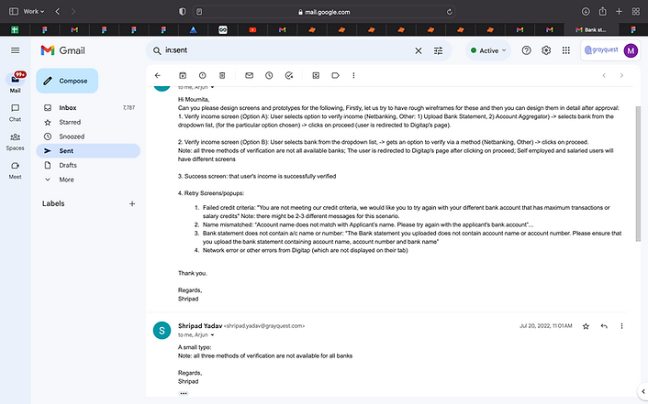The width and height of the screenshot is (648, 404).
Task: Apply a label using the label icon
Action: point(335,75)
